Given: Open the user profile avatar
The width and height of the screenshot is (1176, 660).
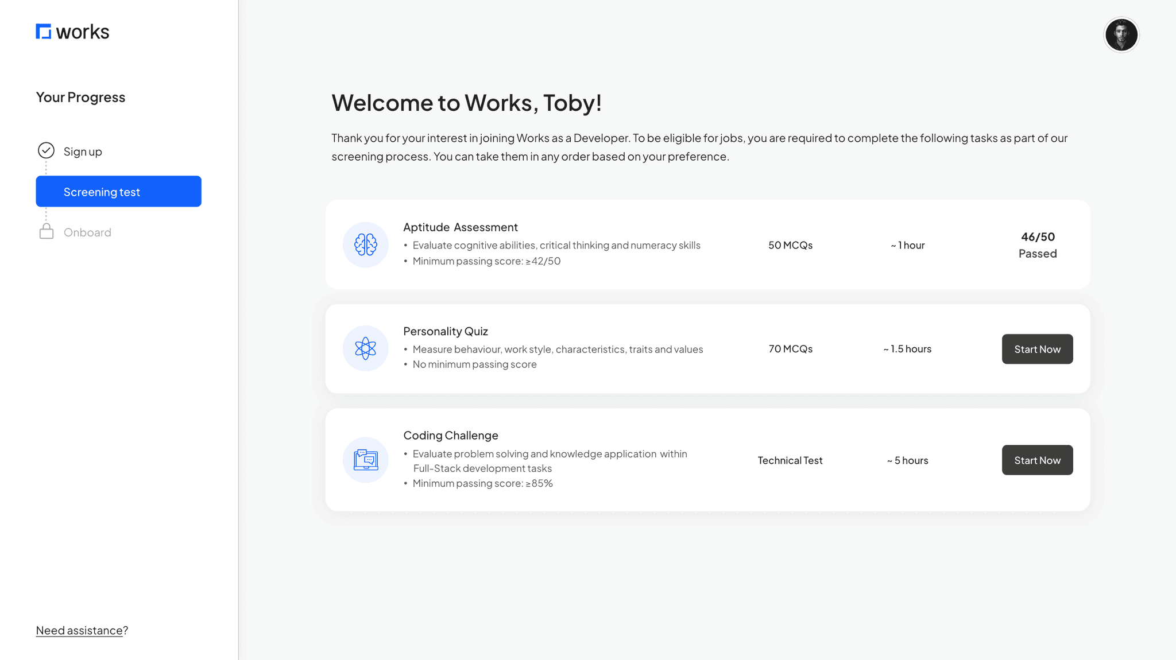Looking at the screenshot, I should coord(1121,35).
